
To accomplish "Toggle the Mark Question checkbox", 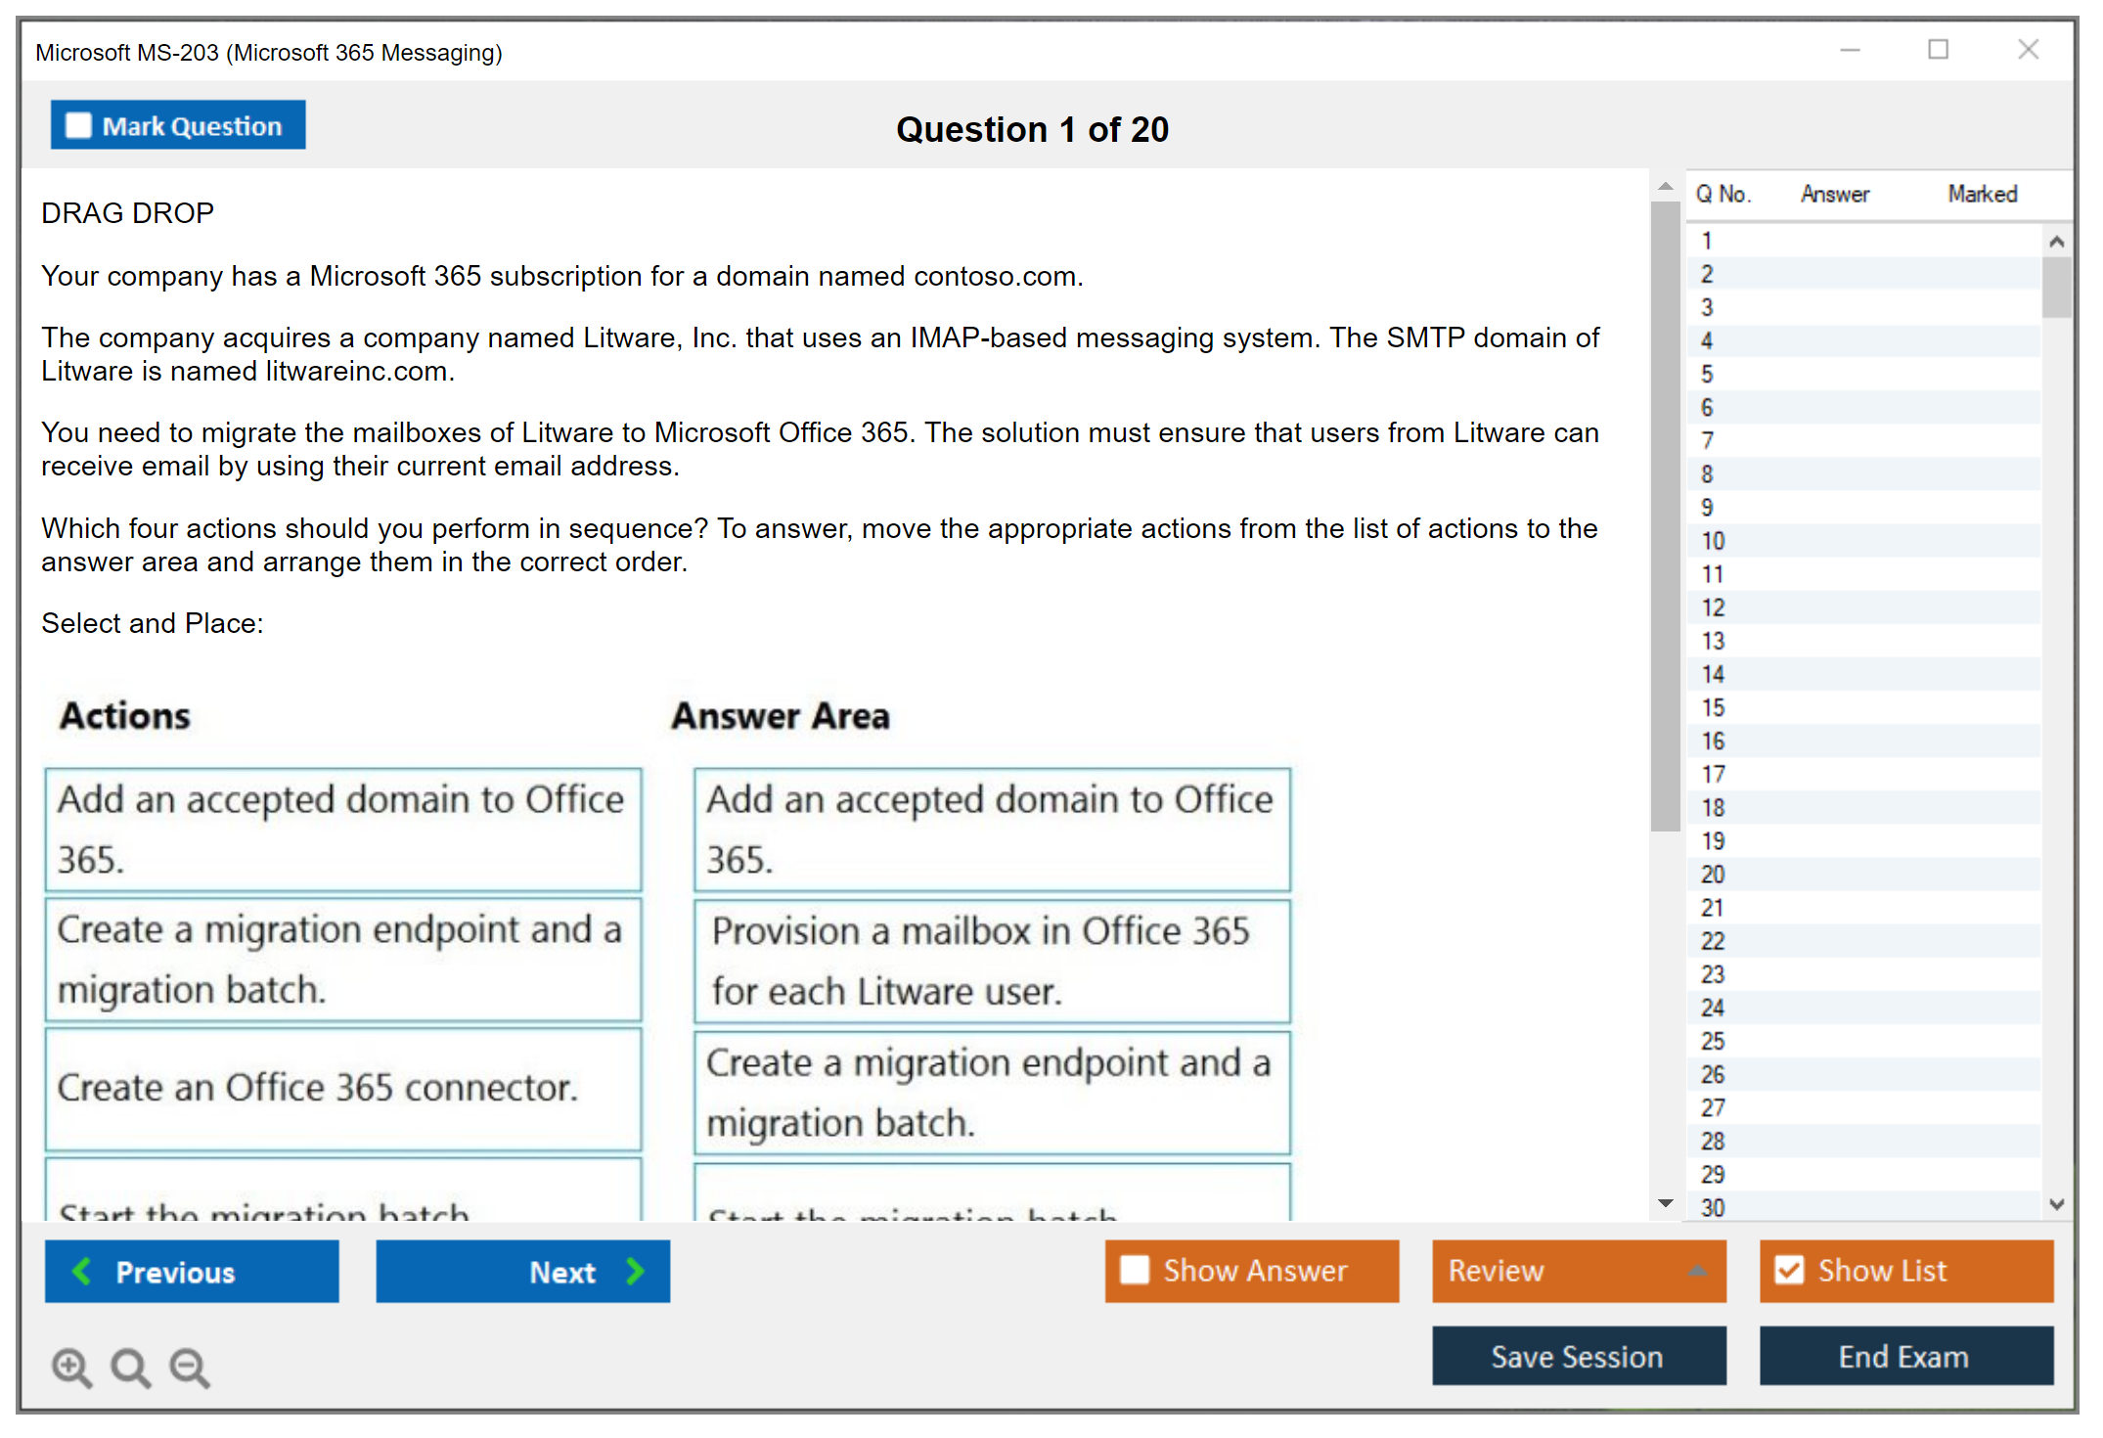I will tap(78, 125).
